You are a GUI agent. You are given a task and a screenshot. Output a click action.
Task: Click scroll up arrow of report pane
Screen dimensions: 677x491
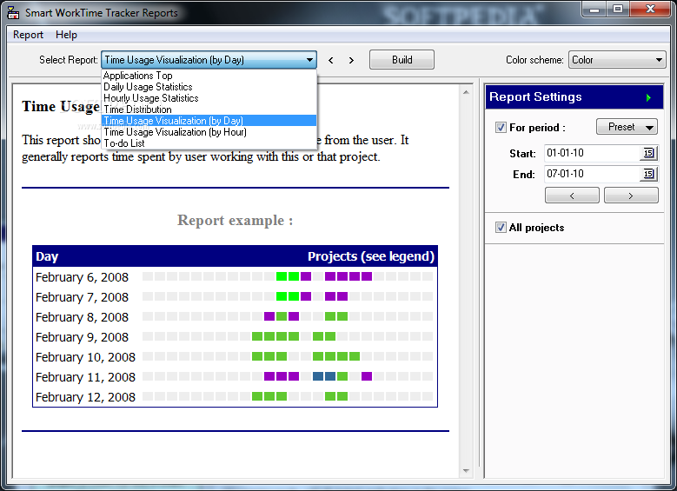[x=466, y=92]
